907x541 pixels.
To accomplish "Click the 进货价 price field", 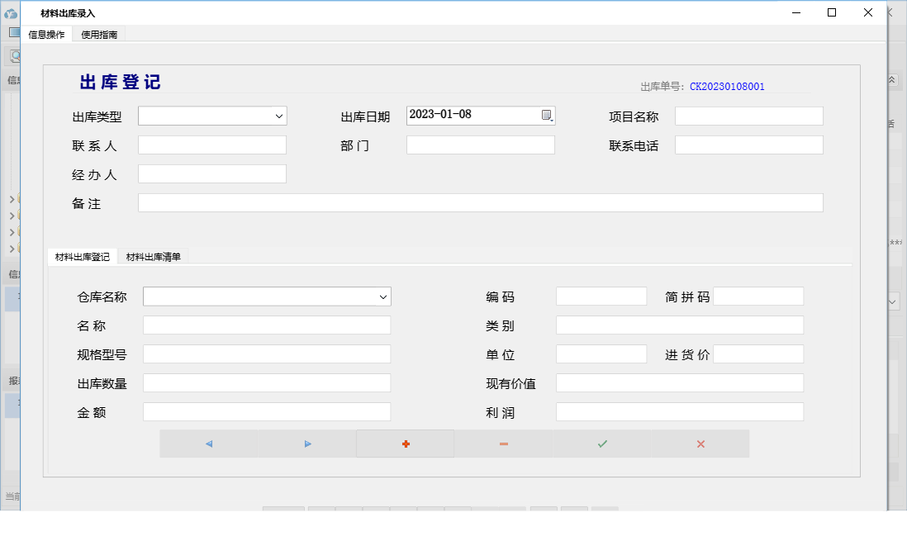I will point(757,354).
